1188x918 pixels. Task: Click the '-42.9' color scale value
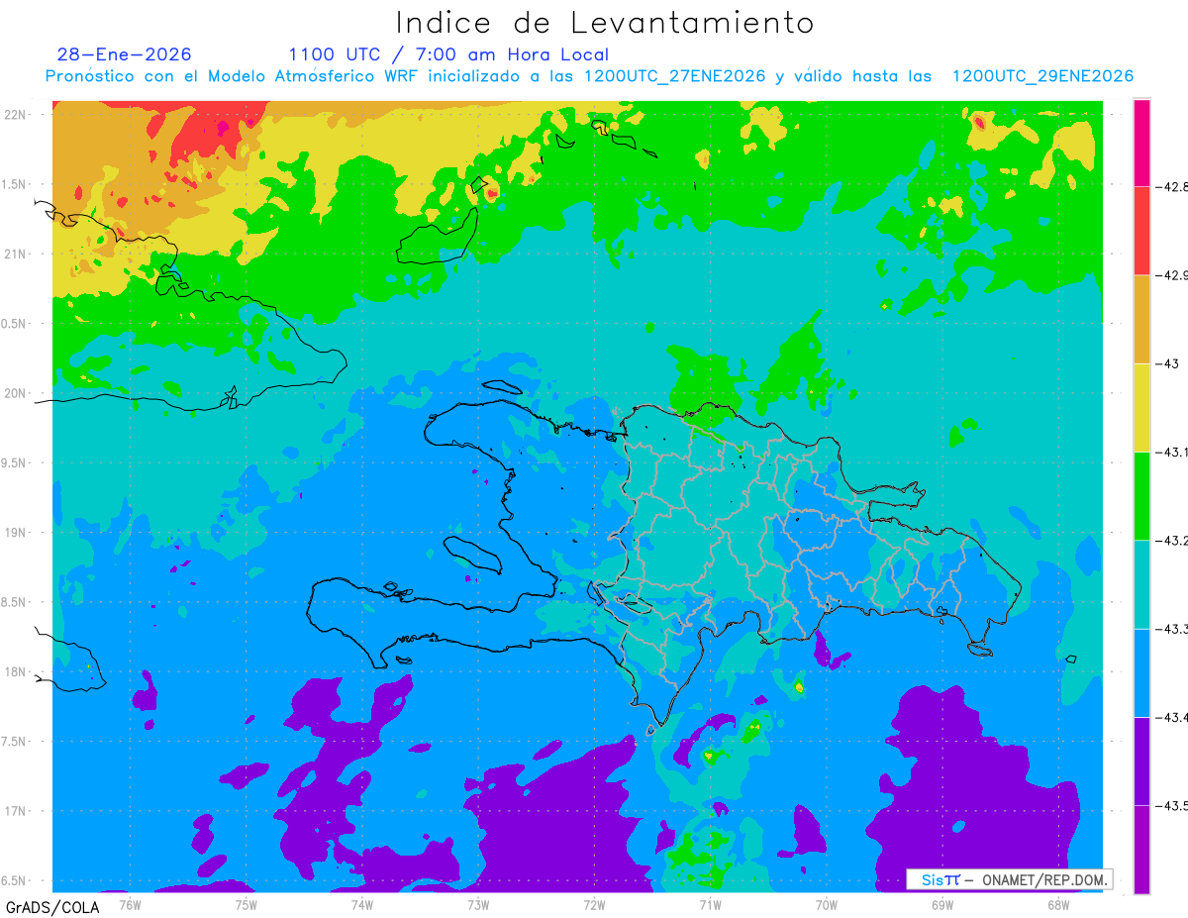pyautogui.click(x=1171, y=274)
